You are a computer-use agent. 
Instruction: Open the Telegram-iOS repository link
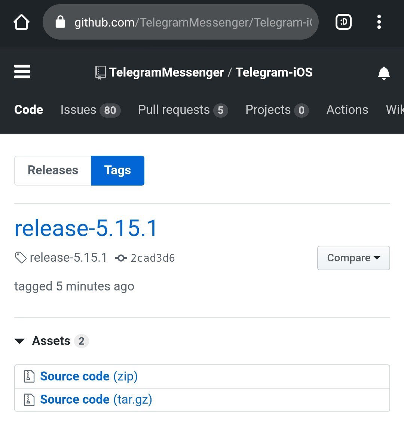tap(274, 72)
